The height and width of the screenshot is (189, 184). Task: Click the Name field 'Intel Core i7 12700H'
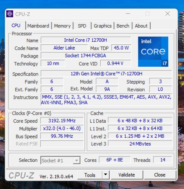[86, 40]
